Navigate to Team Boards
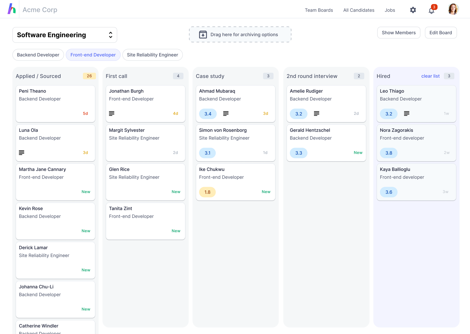The width and height of the screenshot is (470, 334). tap(319, 10)
